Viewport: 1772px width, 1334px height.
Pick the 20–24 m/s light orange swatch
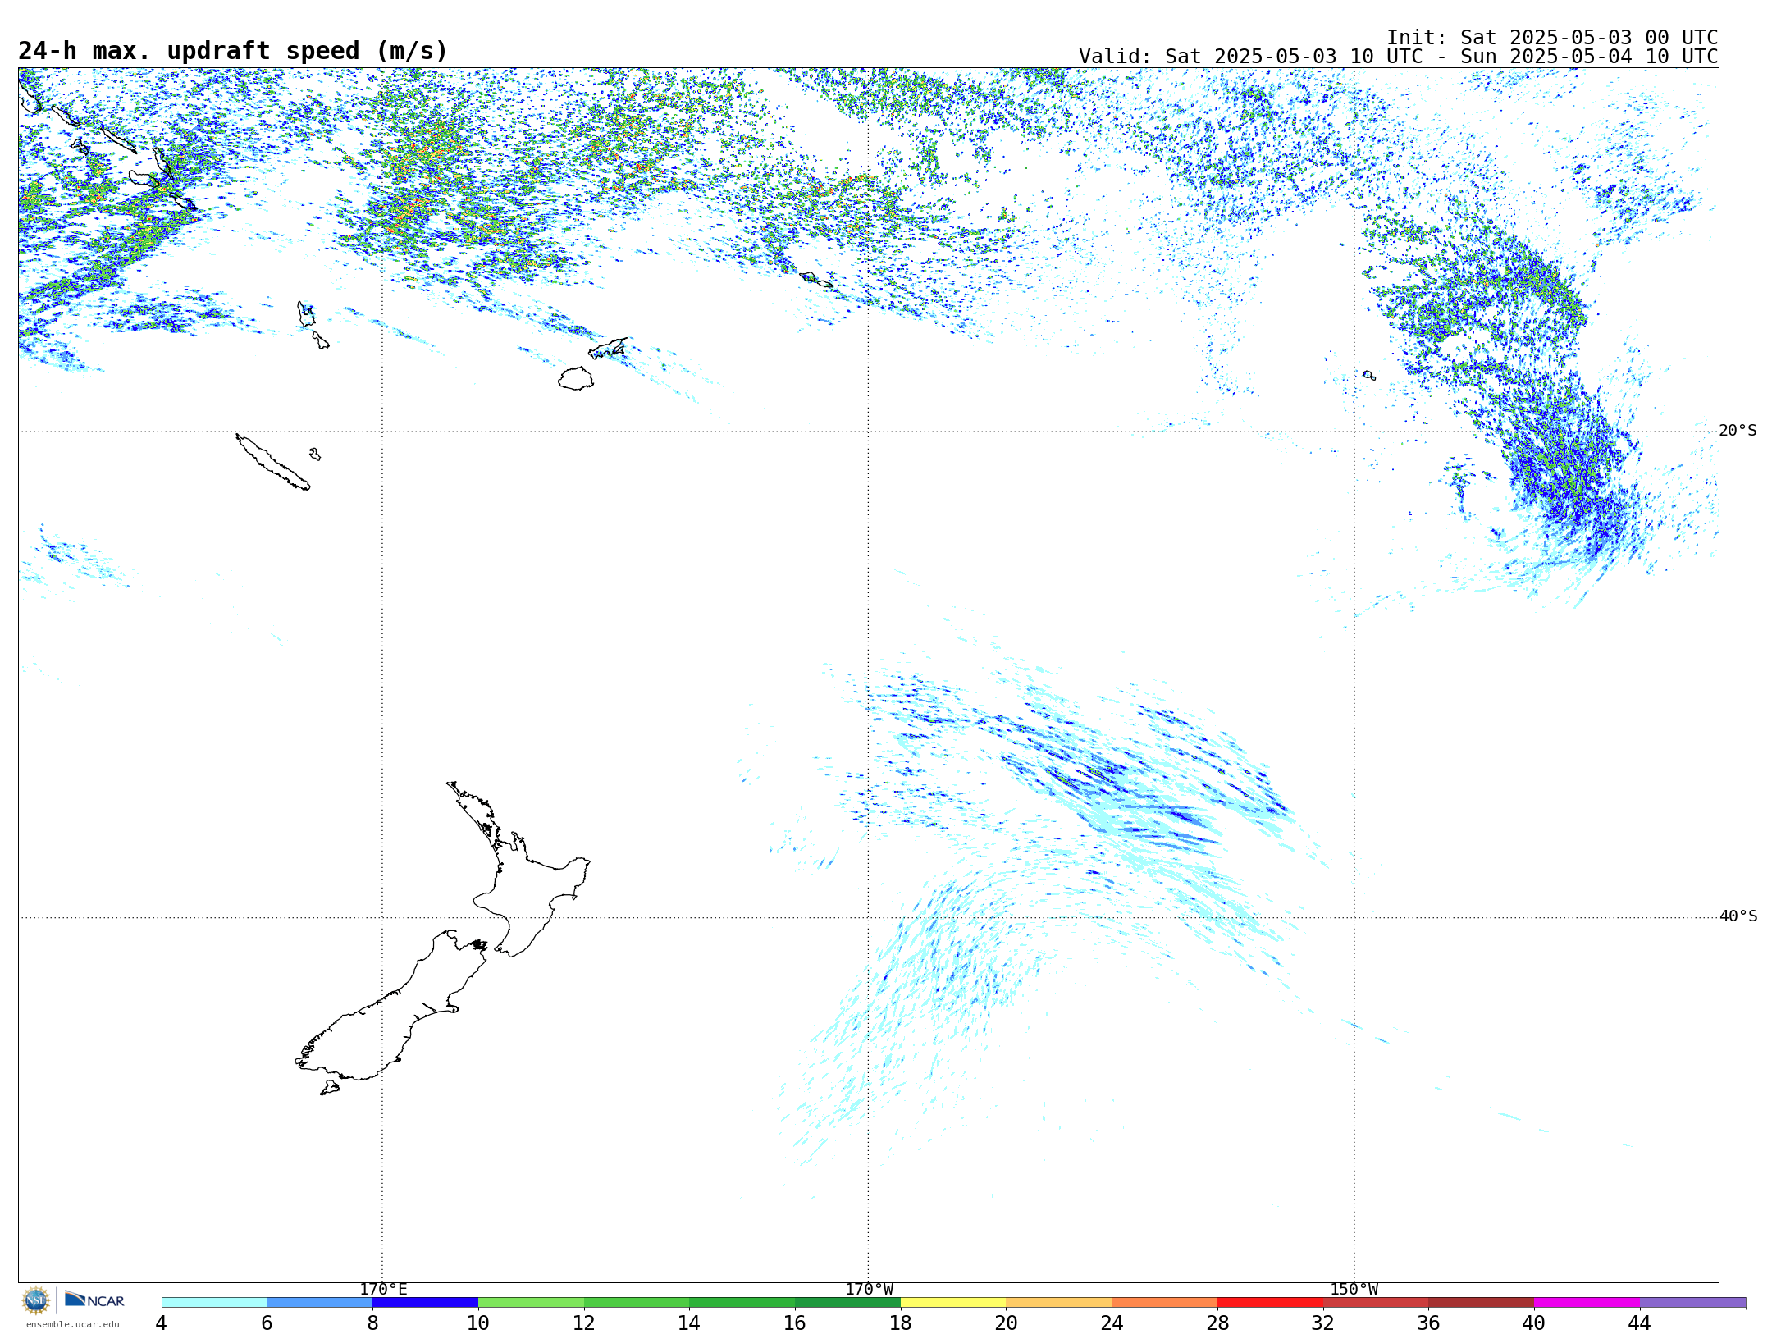pyautogui.click(x=1059, y=1303)
